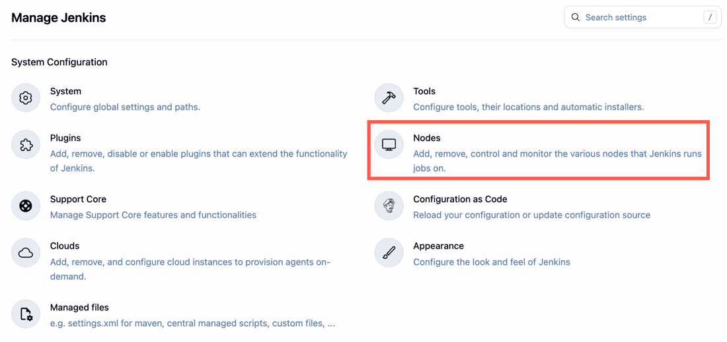
Task: Open the System title link
Action: click(x=65, y=91)
